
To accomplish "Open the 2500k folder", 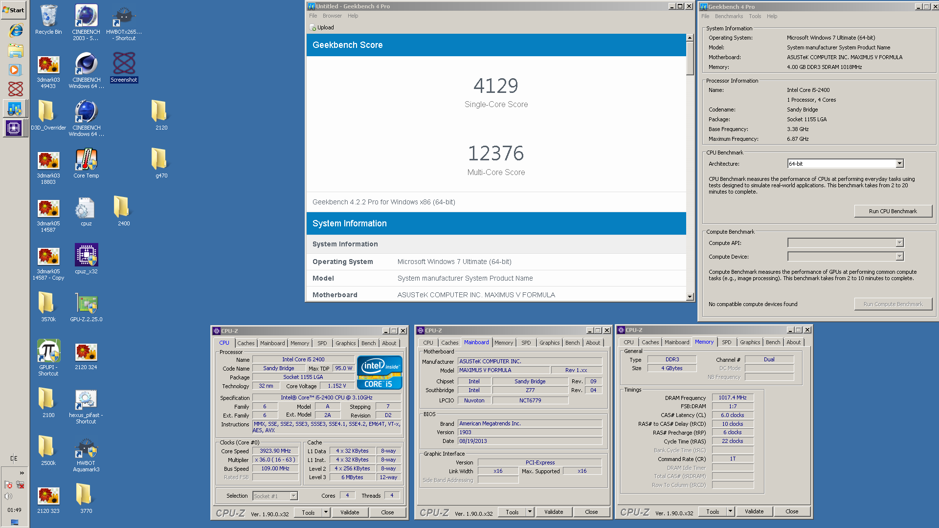I will tap(48, 451).
